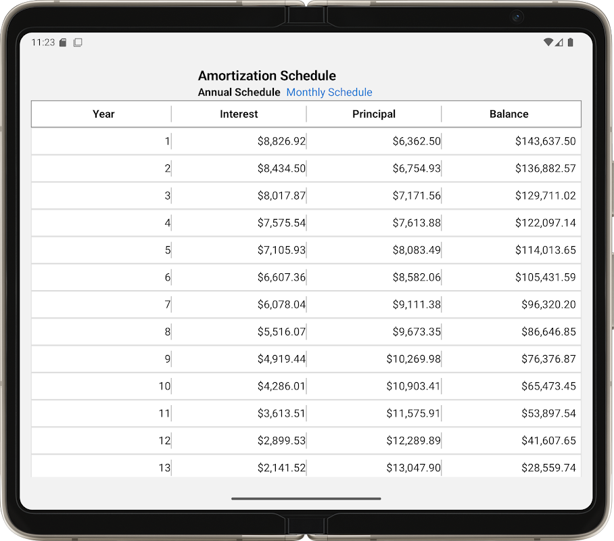Tap the screenshot notification icon in status bar
Viewport: 614px width, 541px height.
(78, 43)
